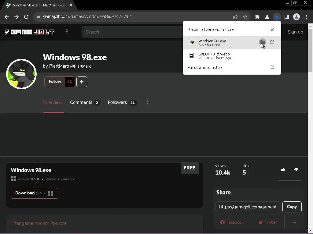The image size is (313, 234).
Task: Close the Recent download history popup
Action: pyautogui.click(x=272, y=30)
